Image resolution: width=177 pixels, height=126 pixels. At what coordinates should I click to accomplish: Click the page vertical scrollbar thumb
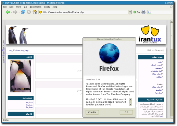[172, 35]
